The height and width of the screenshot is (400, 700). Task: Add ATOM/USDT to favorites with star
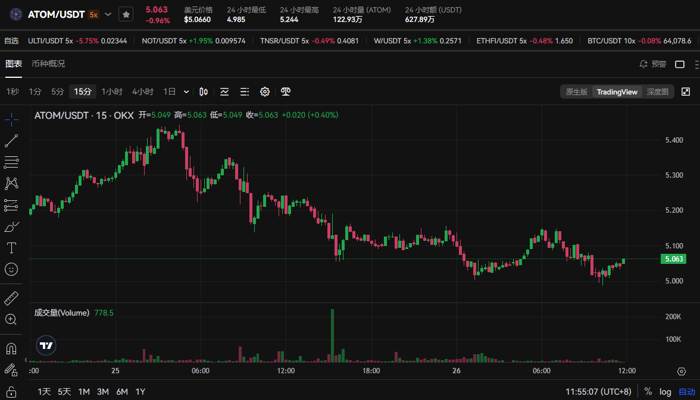(x=126, y=14)
